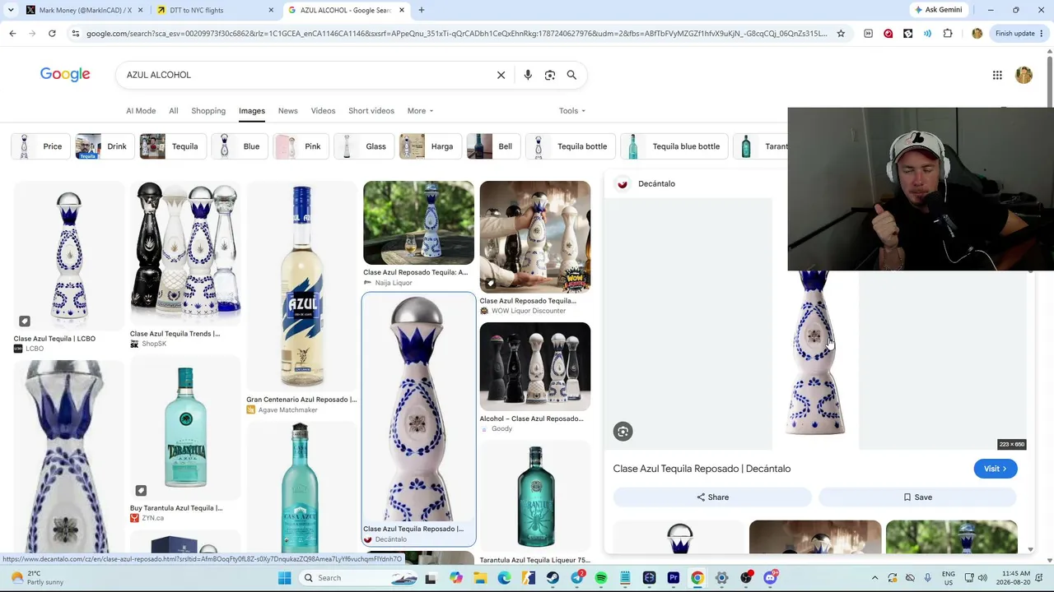
Task: Open the Chrome profile avatar in toolbar
Action: tap(977, 34)
